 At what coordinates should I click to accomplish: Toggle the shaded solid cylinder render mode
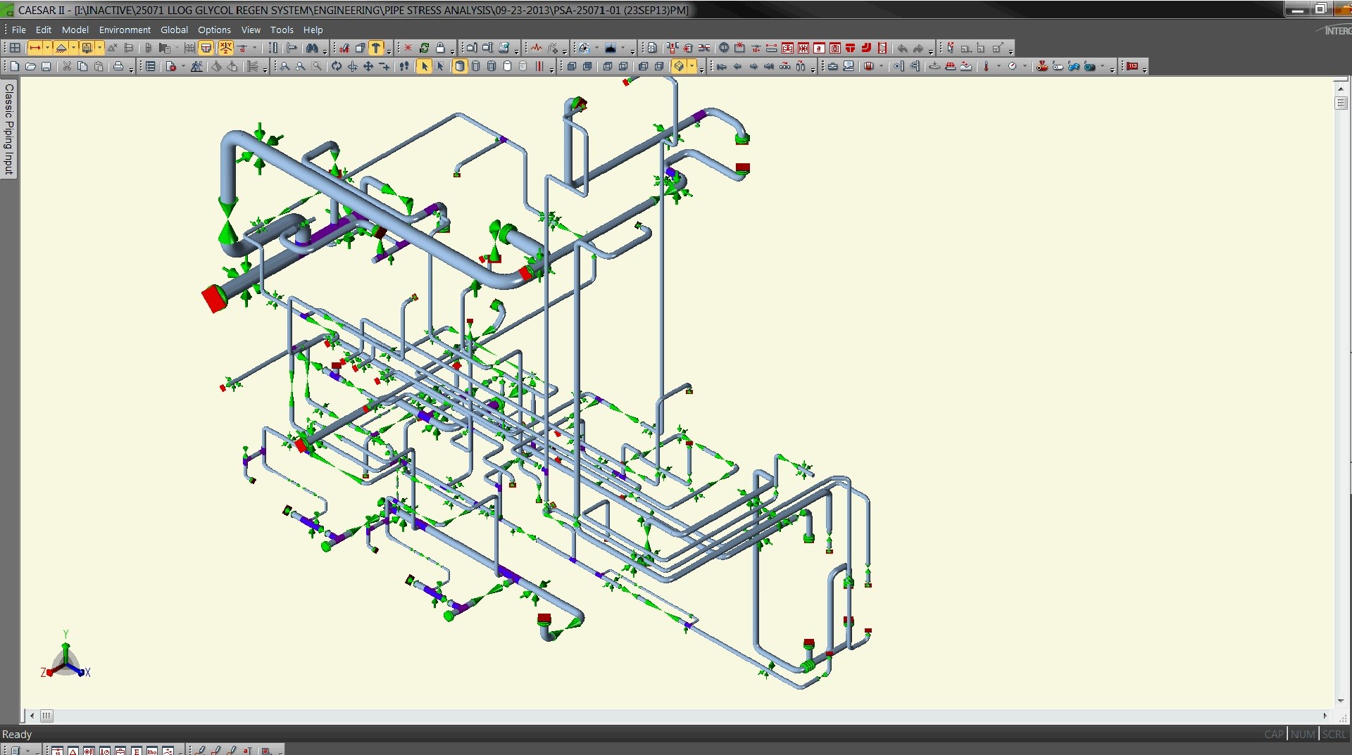pos(459,66)
